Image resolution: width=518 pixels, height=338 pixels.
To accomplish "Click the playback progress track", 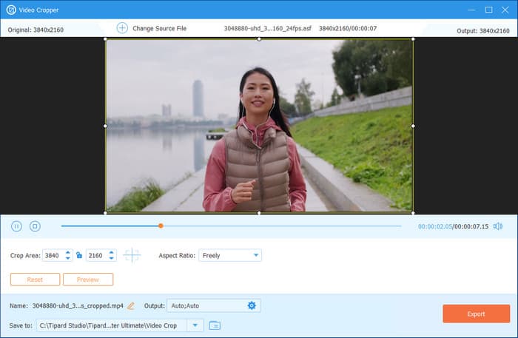I will point(231,226).
